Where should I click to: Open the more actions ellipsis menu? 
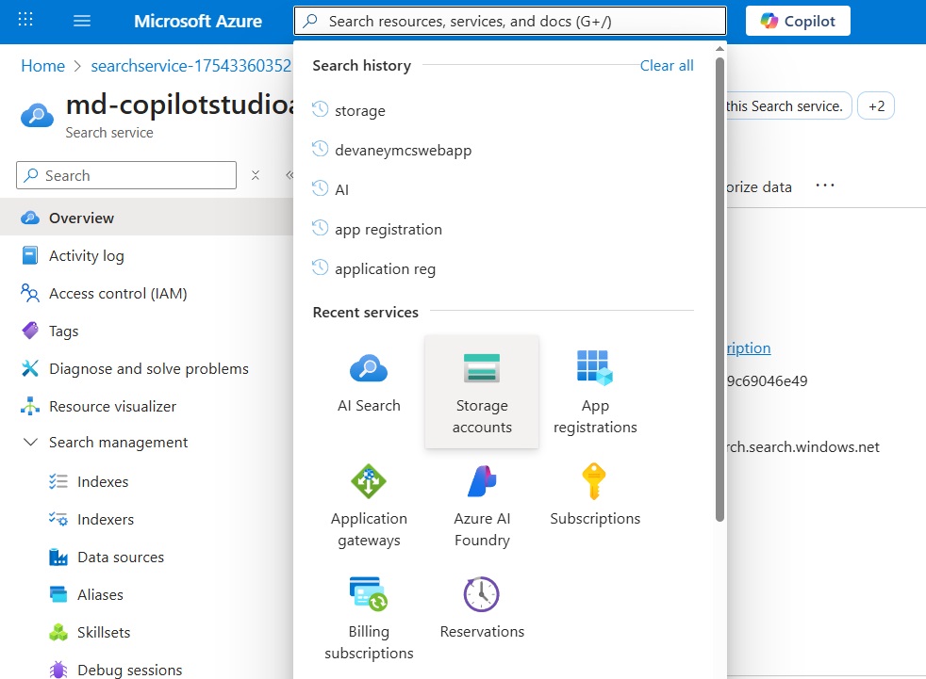click(825, 186)
